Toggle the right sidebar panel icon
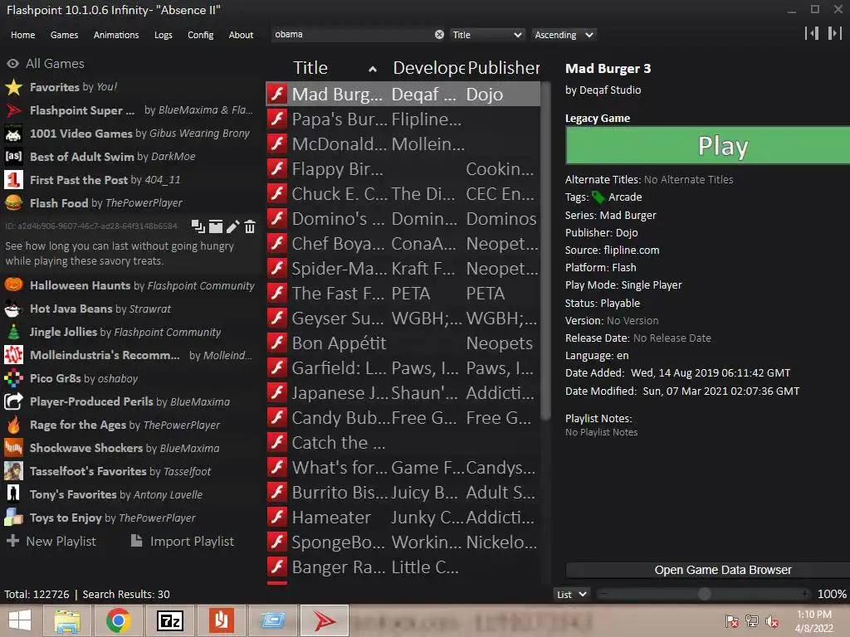The width and height of the screenshot is (850, 637). click(x=834, y=33)
